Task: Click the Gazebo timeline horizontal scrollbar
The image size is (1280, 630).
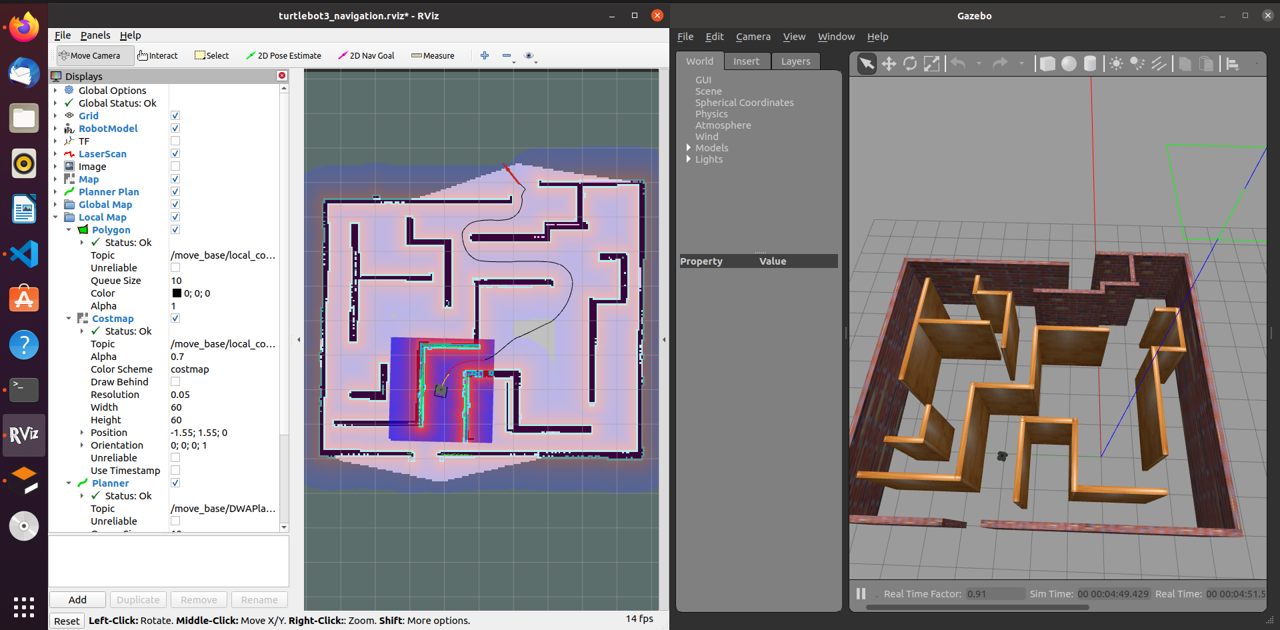Action: (x=977, y=607)
